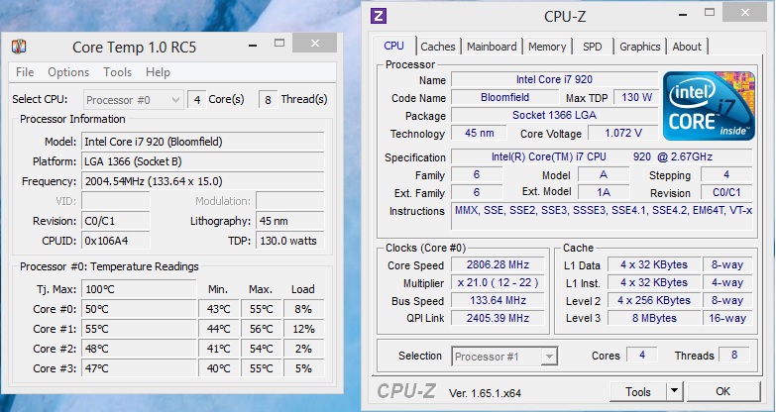This screenshot has height=412, width=776.
Task: Click the Max TDP value 130 W
Action: pyautogui.click(x=636, y=97)
